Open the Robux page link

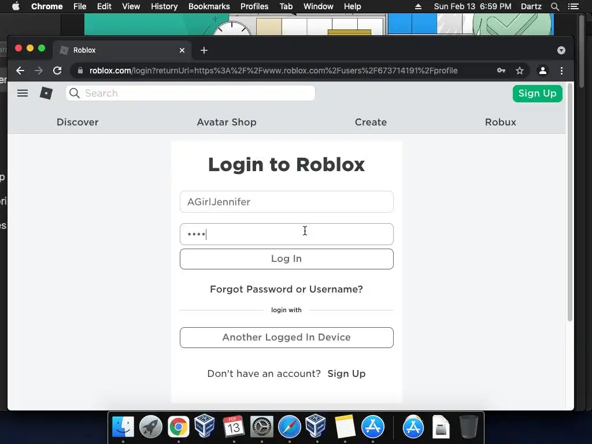[x=500, y=122]
